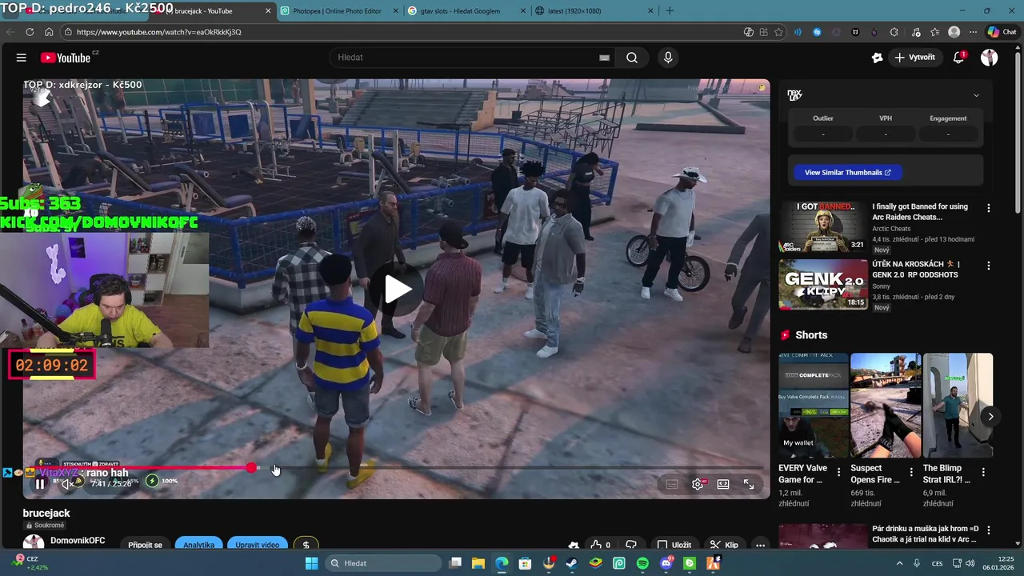Show hidden system tray icons

[899, 563]
